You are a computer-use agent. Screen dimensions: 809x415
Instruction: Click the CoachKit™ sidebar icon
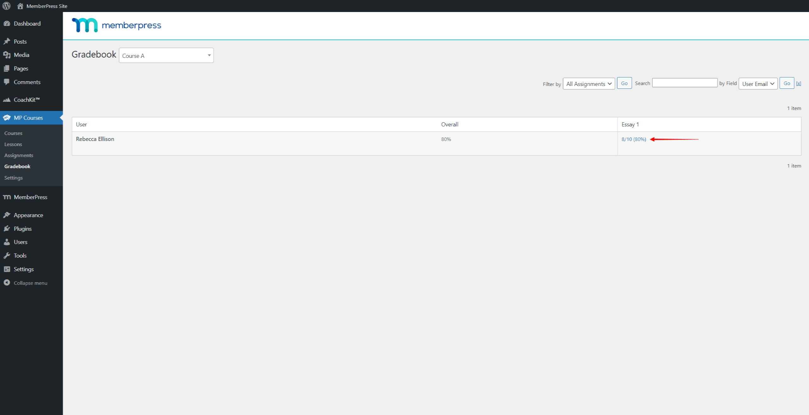click(x=7, y=100)
